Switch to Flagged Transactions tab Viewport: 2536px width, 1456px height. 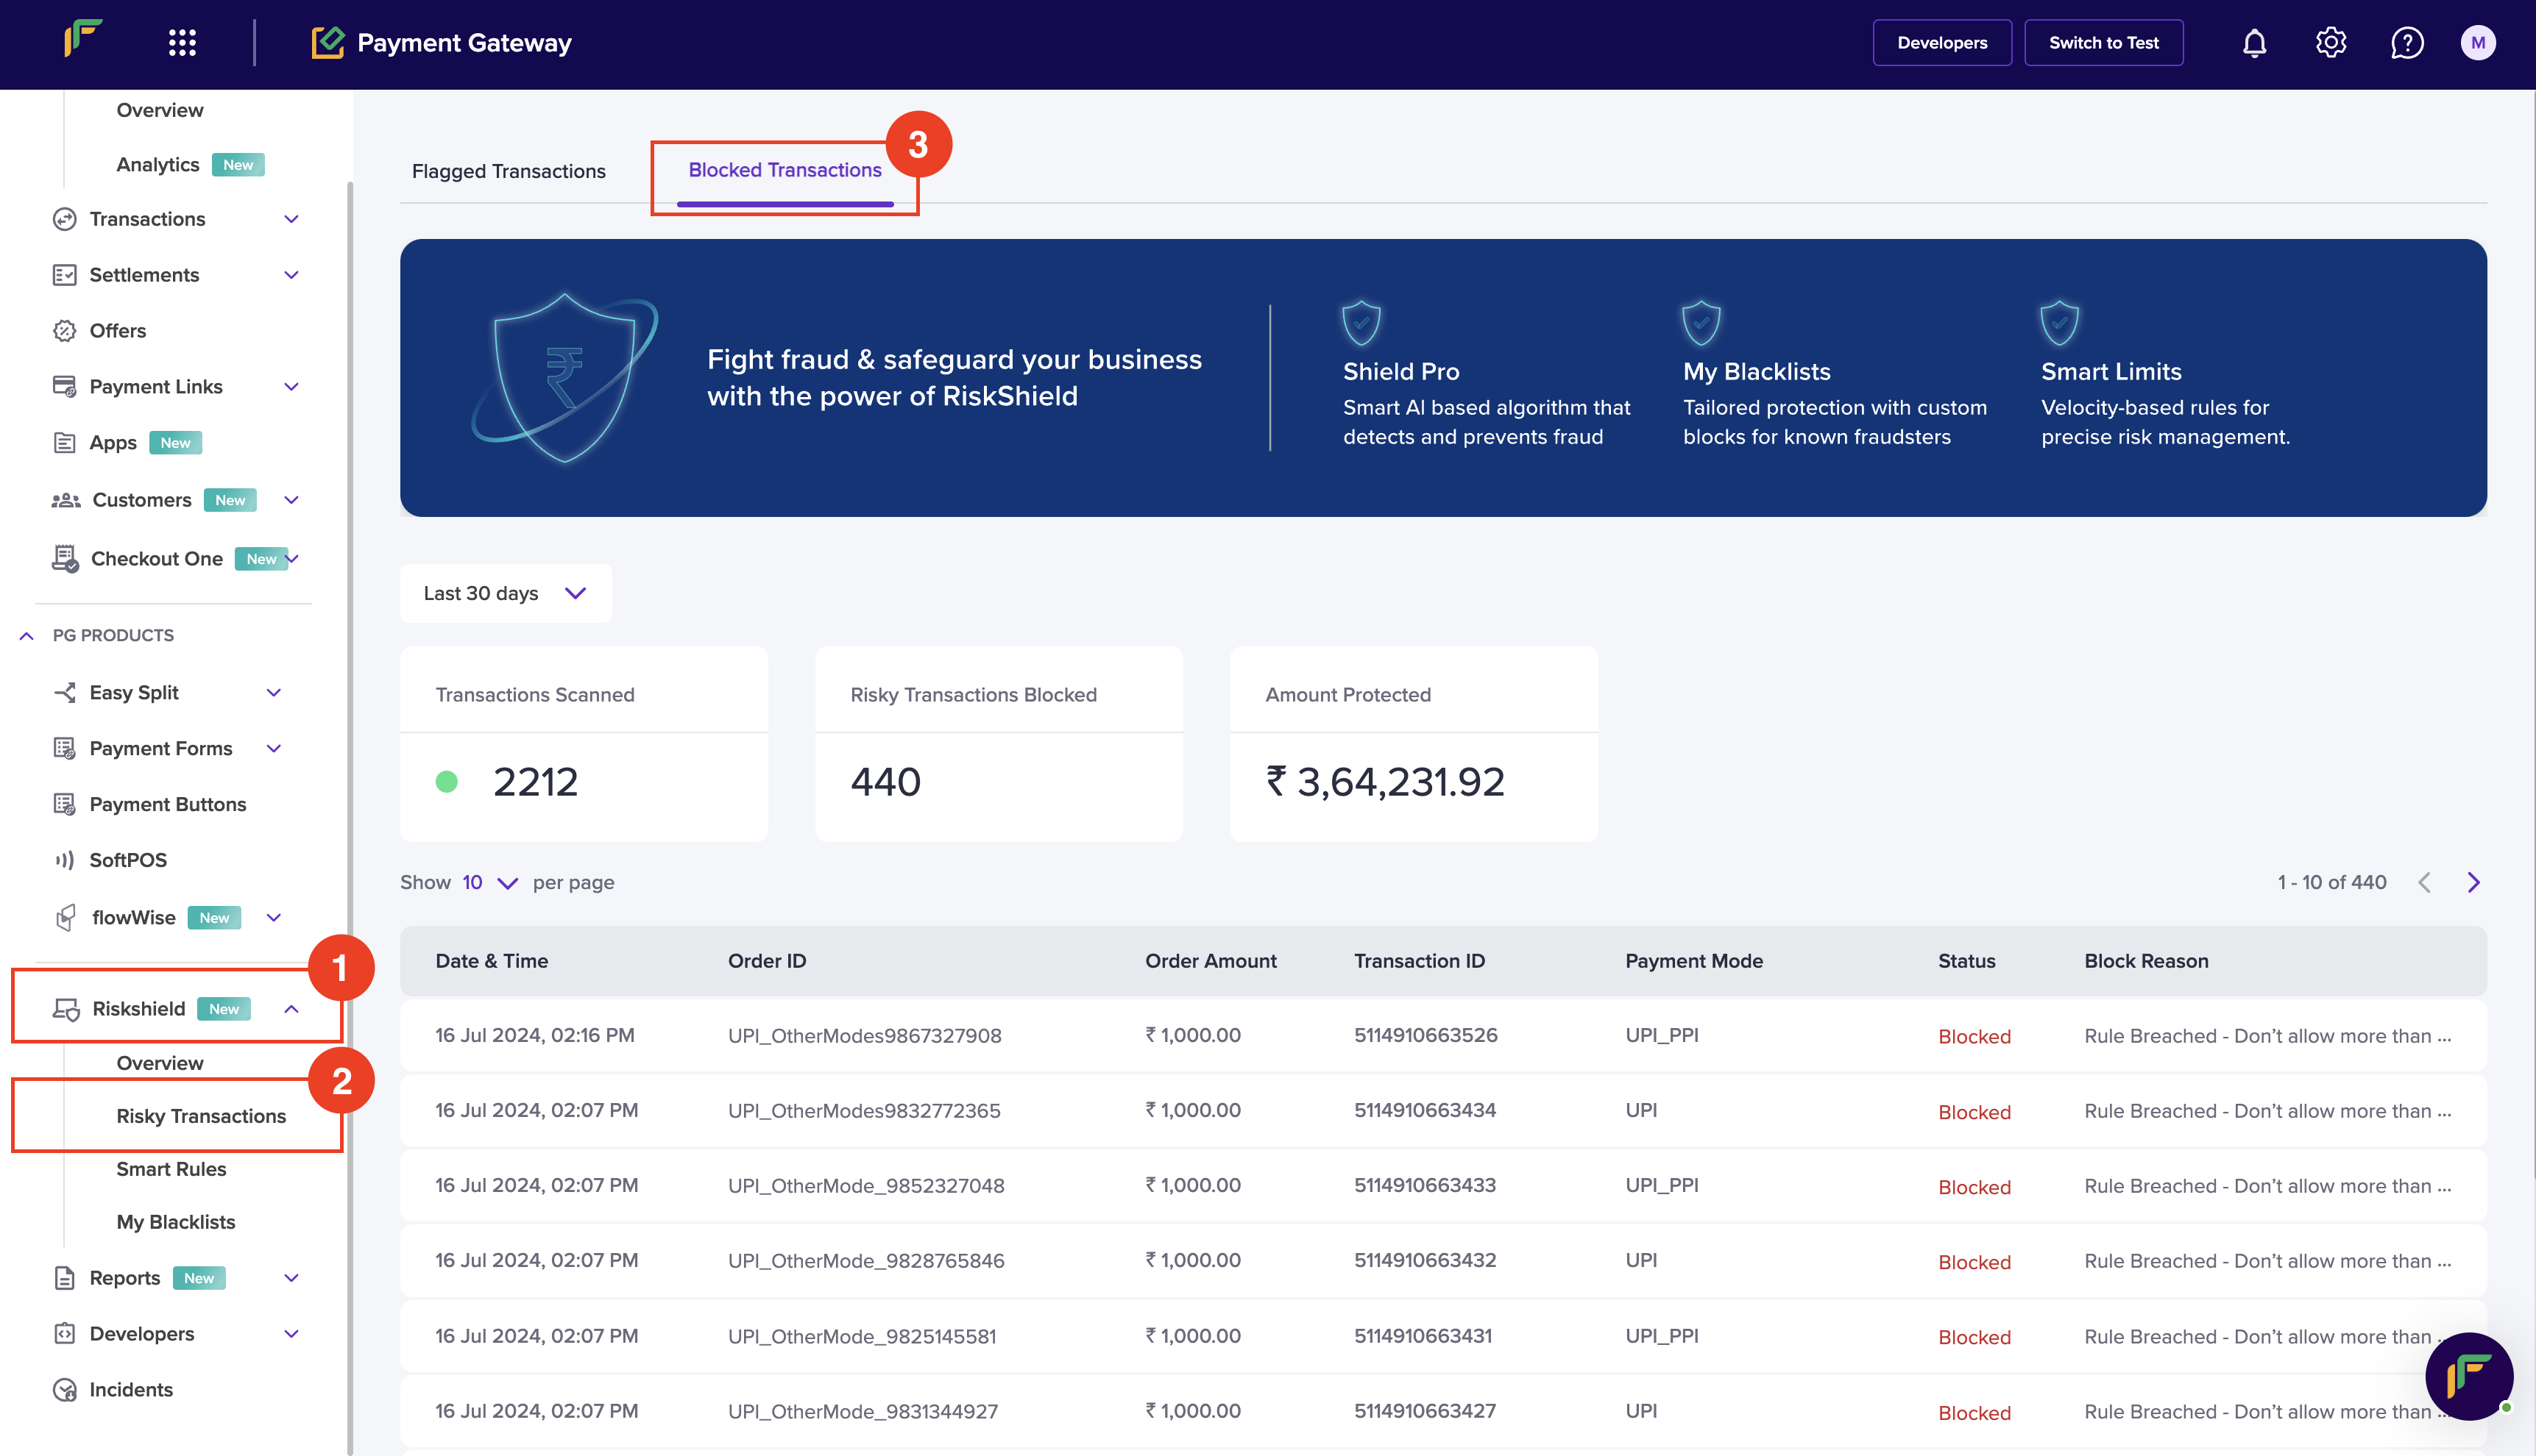(509, 168)
